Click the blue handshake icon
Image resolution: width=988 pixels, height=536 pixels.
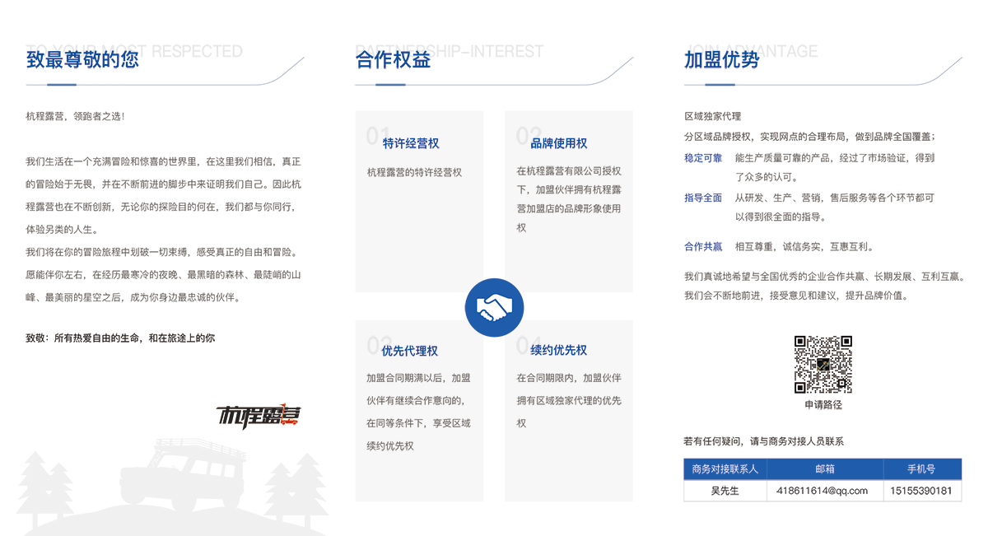point(494,308)
